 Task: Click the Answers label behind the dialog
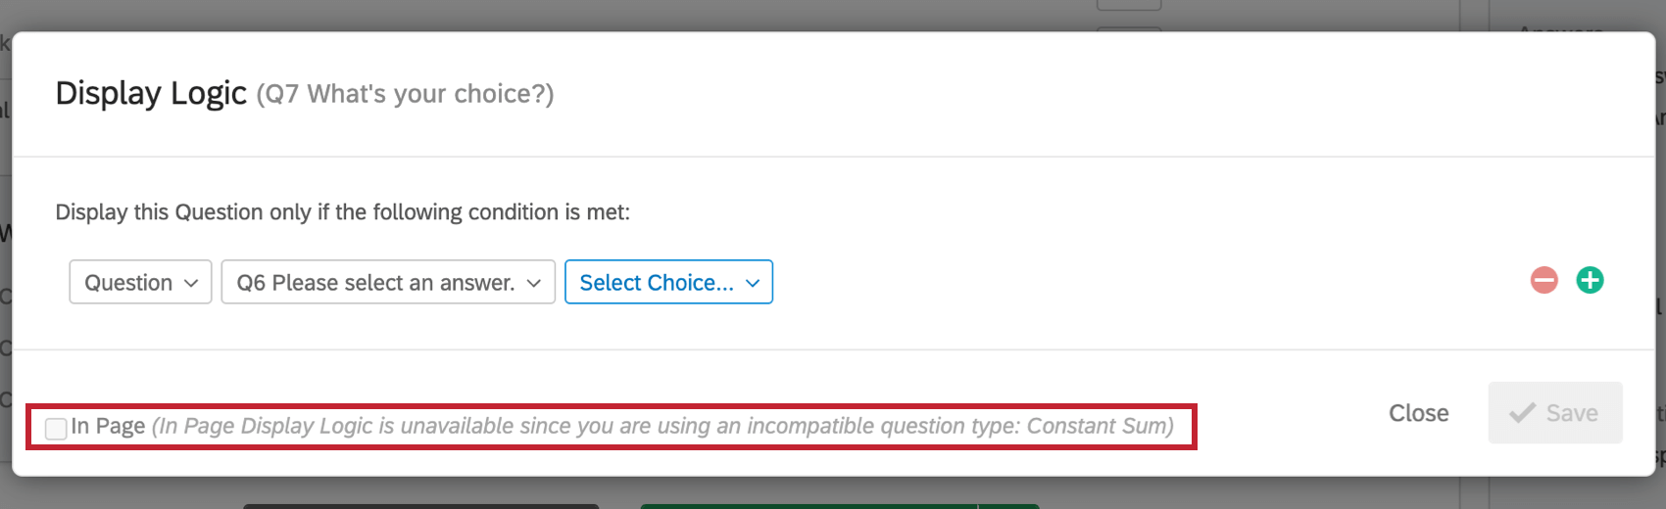coord(1560,29)
